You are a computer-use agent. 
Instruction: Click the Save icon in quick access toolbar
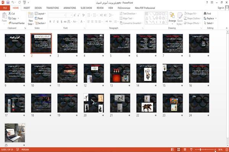[8, 3]
